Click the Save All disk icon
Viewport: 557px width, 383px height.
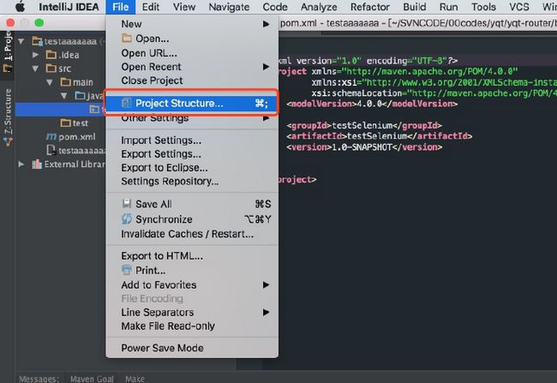(x=127, y=204)
